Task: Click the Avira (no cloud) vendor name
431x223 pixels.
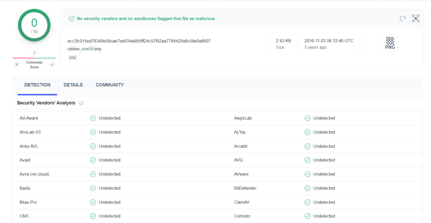Action: pos(35,174)
